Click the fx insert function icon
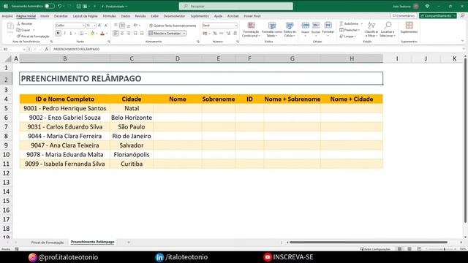Image resolution: width=468 pixels, height=263 pixels. click(x=47, y=49)
